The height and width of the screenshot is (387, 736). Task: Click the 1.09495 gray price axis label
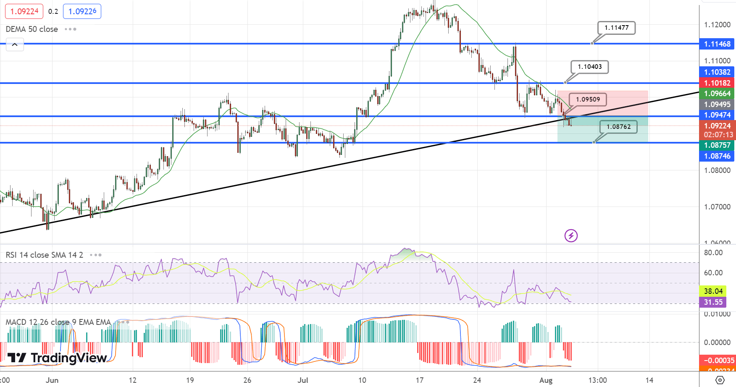pos(718,105)
